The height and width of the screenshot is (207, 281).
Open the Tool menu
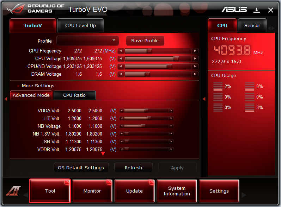(x=50, y=191)
